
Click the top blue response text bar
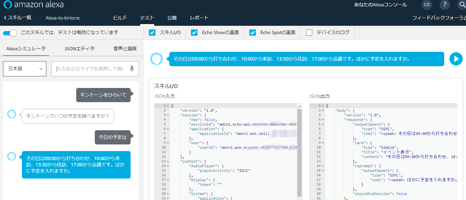(307, 59)
